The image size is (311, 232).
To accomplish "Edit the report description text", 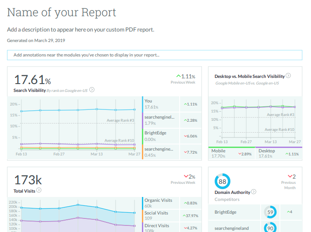I will (81, 30).
